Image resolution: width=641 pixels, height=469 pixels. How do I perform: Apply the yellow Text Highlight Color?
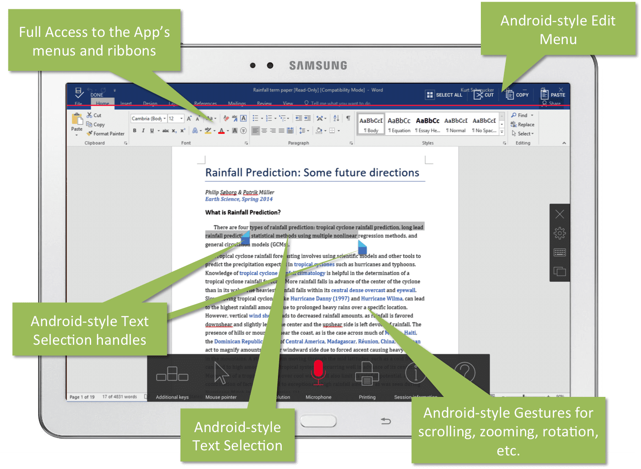pos(208,131)
